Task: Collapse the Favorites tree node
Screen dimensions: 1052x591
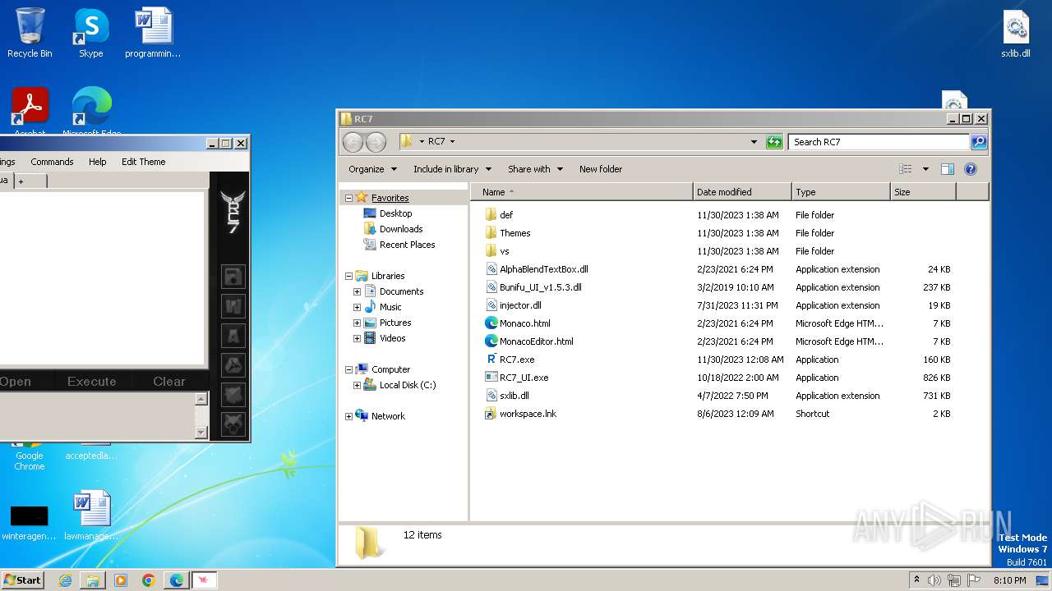Action: click(348, 198)
